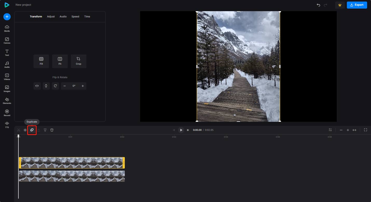Viewport: 371px width, 202px height.
Task: Zoom in the timeline with plus
Action: point(348,130)
